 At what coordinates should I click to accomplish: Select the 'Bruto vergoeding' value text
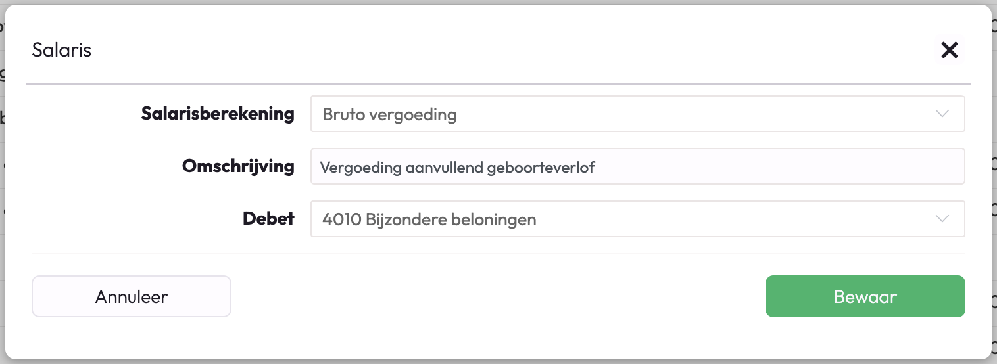[x=389, y=114]
